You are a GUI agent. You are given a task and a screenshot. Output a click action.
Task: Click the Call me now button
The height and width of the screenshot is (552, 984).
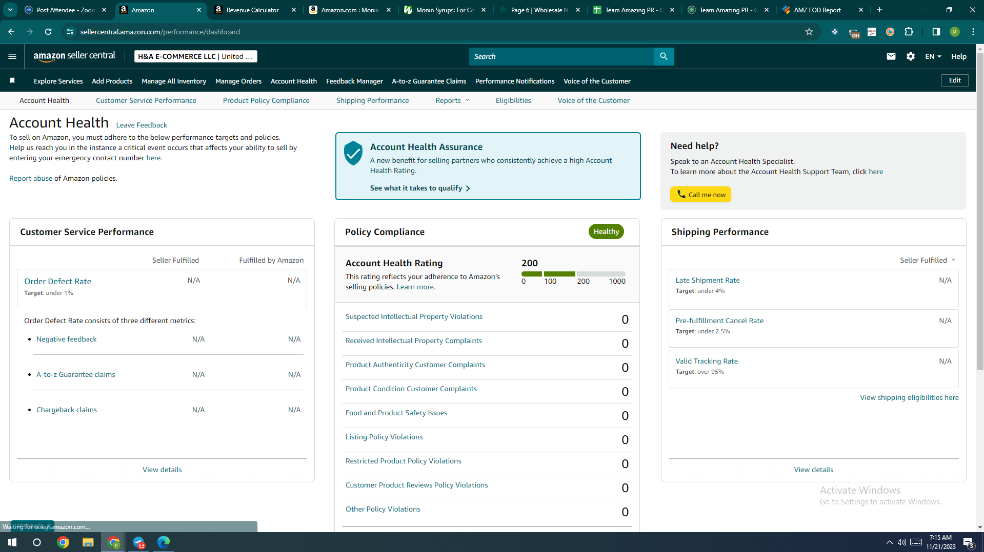point(700,195)
